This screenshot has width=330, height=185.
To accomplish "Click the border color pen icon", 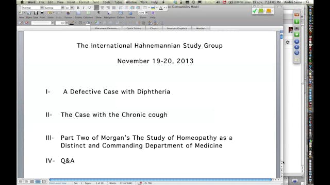I will 72,23.
